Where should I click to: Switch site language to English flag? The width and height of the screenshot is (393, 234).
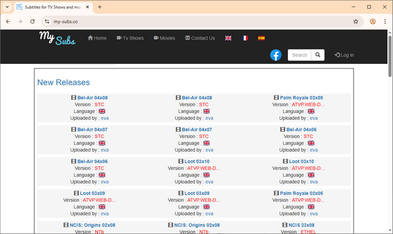click(x=229, y=38)
